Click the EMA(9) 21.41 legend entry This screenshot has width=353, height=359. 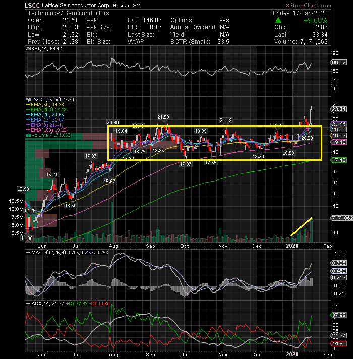(x=44, y=125)
